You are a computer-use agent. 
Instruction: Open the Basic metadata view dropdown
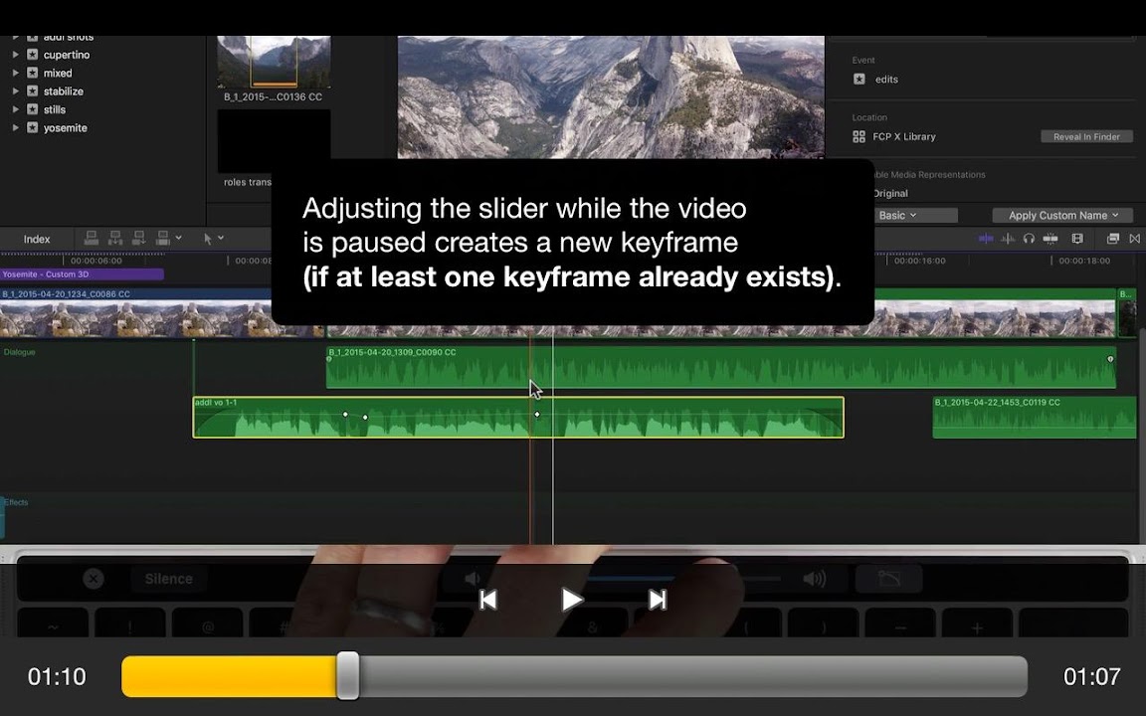click(896, 216)
